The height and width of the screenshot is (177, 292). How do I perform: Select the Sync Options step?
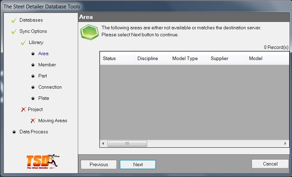click(33, 31)
